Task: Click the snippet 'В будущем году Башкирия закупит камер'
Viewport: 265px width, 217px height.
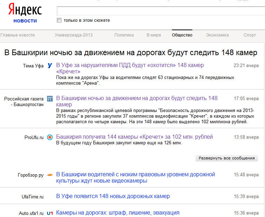Action: coord(119,143)
